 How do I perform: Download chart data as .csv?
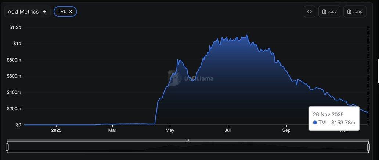[329, 12]
